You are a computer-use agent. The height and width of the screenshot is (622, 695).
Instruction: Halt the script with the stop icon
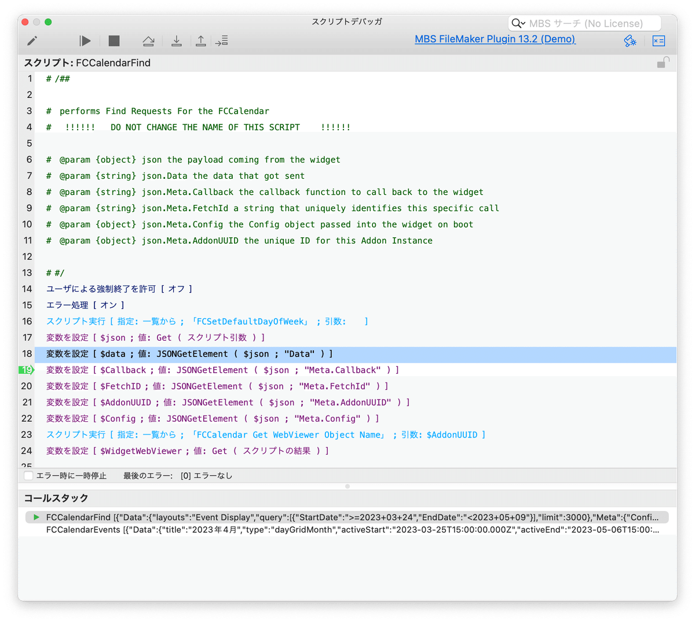tap(114, 41)
